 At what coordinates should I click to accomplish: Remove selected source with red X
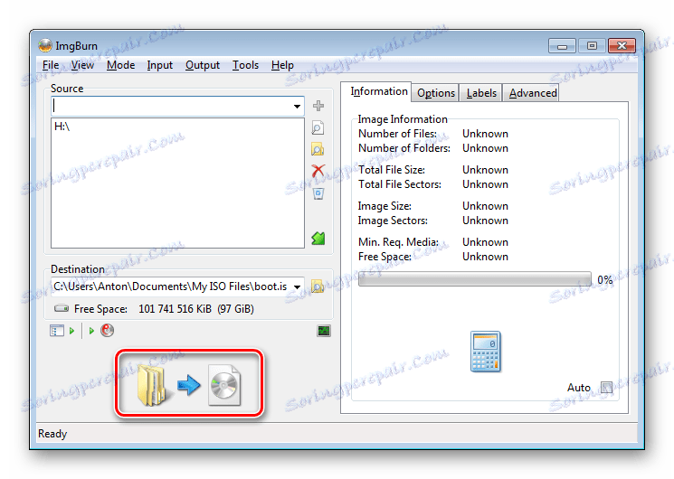pos(318,171)
